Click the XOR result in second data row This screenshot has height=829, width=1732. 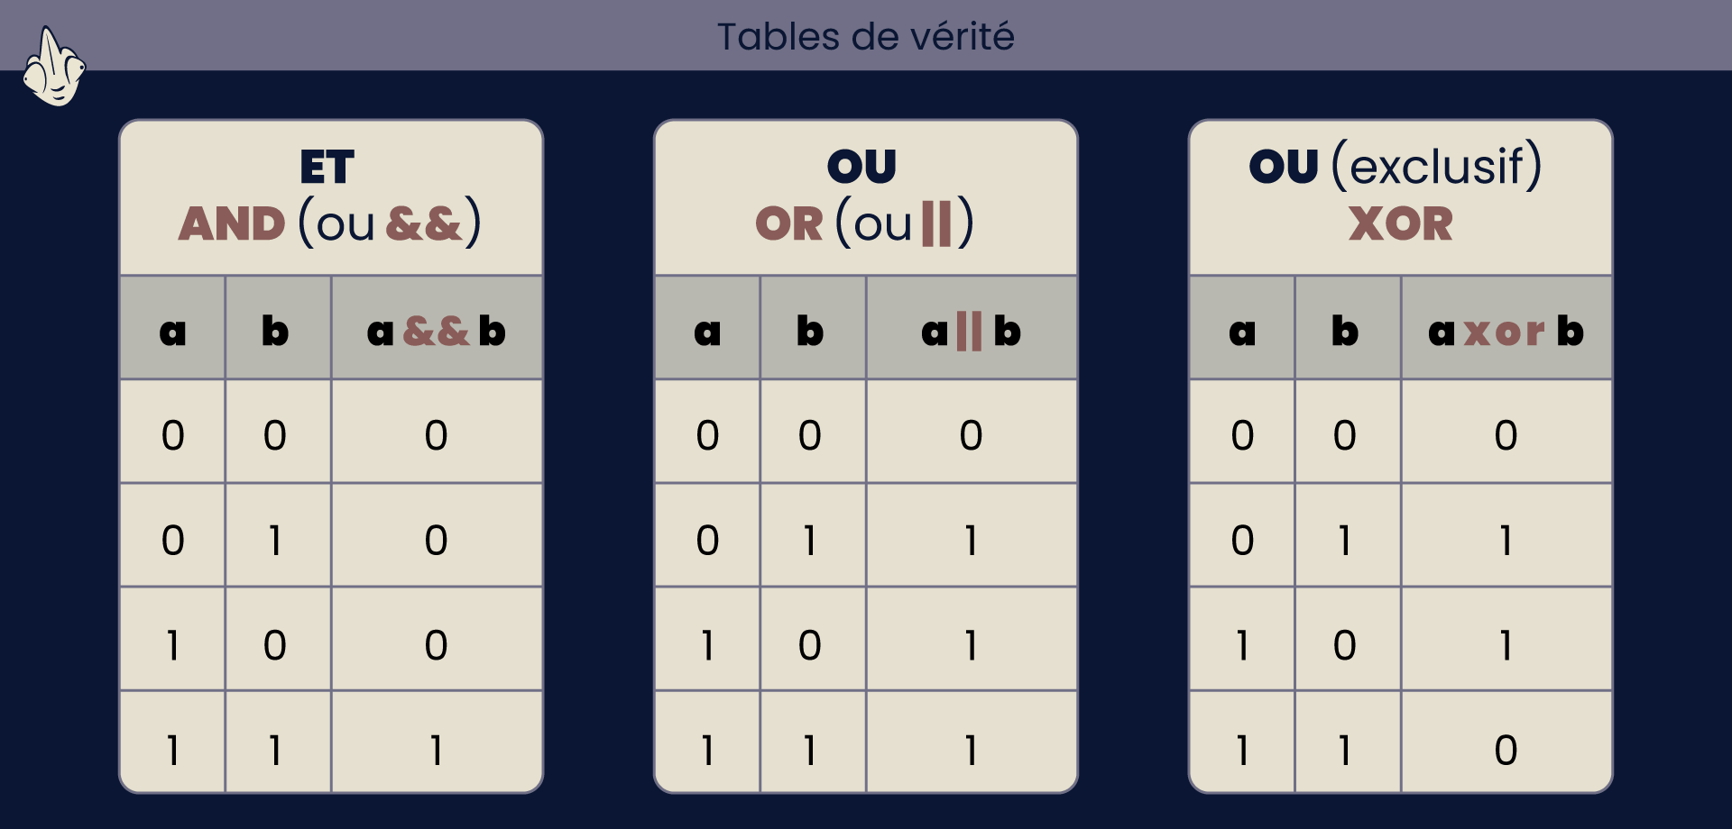tap(1506, 541)
